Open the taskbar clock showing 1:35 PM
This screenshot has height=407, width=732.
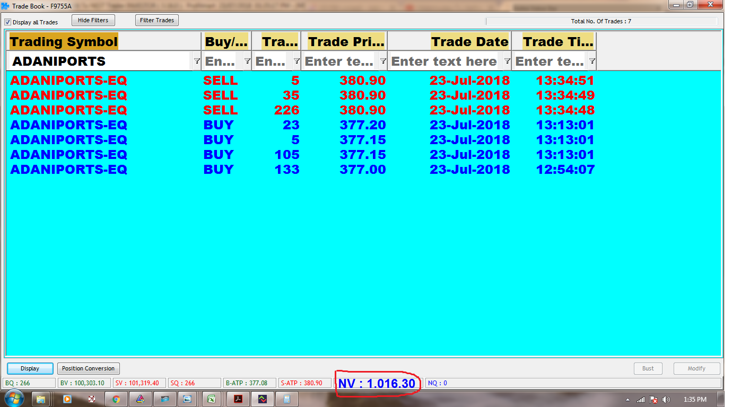click(x=694, y=400)
